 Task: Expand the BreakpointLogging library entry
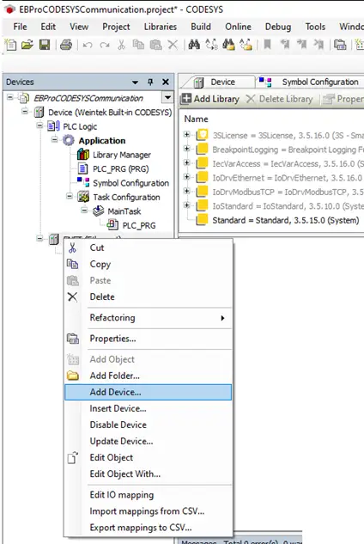187,149
